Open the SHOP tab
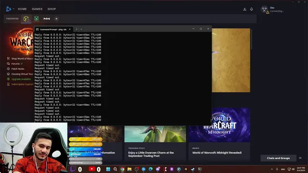This screenshot has width=308, height=173. click(x=51, y=9)
